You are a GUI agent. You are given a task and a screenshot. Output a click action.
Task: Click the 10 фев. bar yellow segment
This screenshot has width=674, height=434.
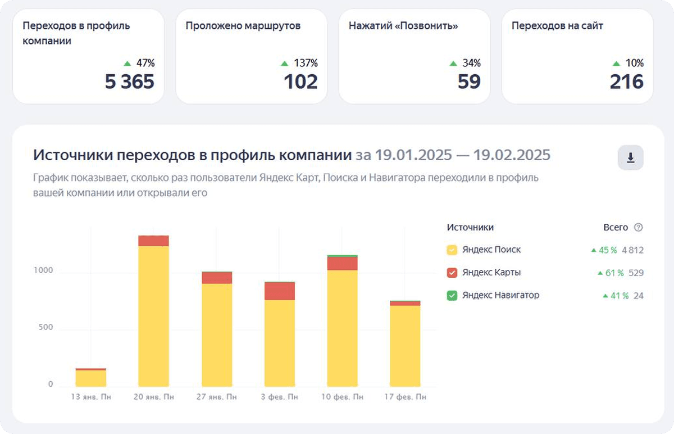[x=342, y=328]
